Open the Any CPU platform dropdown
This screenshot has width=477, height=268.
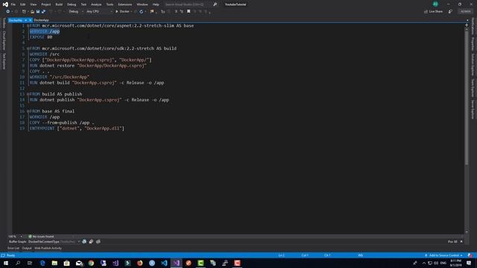coord(99,12)
